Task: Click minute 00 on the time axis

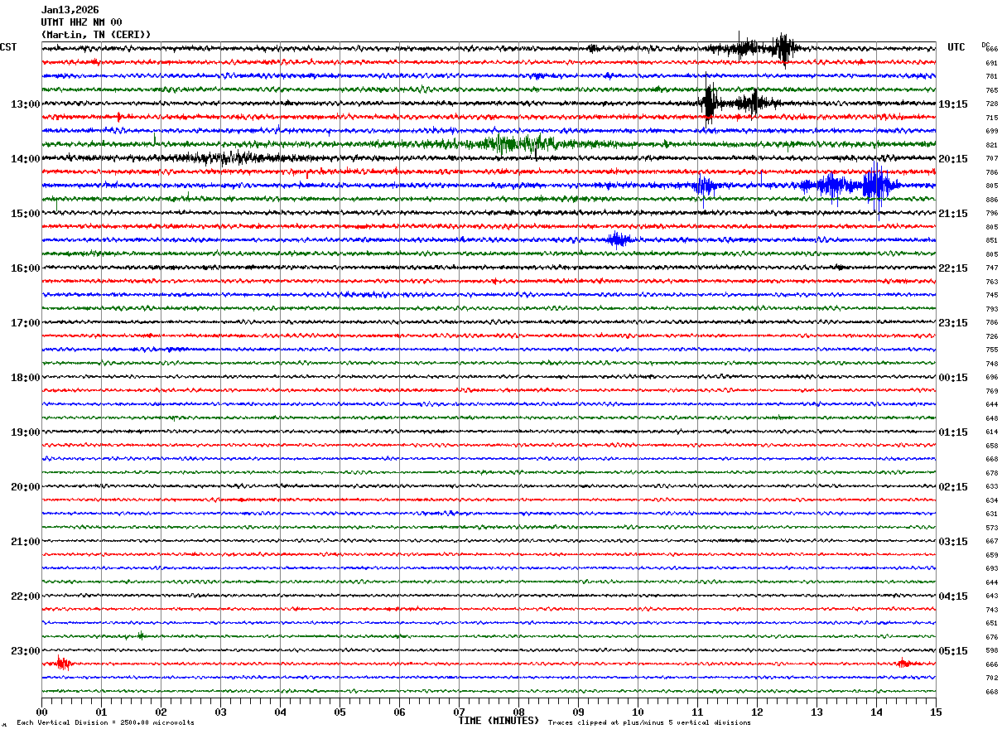Action: (x=41, y=712)
